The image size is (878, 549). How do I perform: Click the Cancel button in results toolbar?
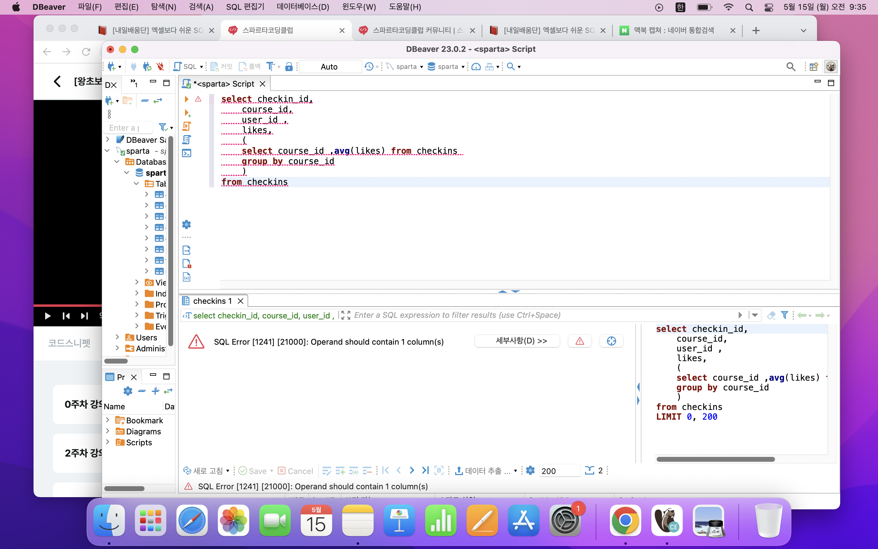click(x=295, y=471)
